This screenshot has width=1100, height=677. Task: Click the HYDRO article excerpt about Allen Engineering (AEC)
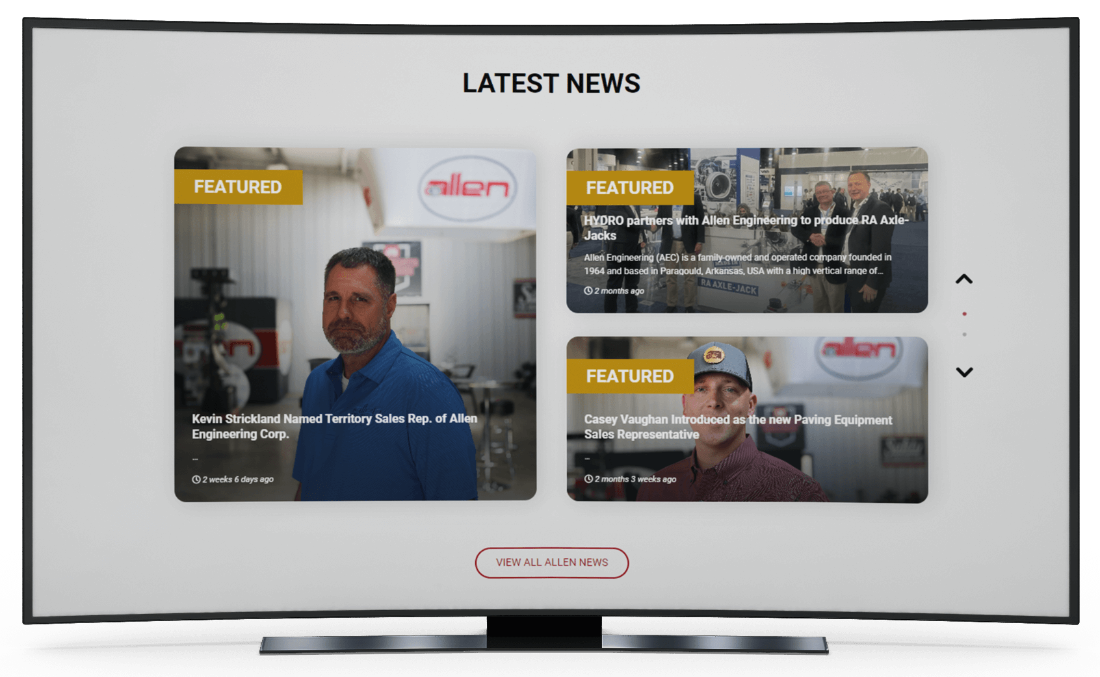[x=737, y=264]
